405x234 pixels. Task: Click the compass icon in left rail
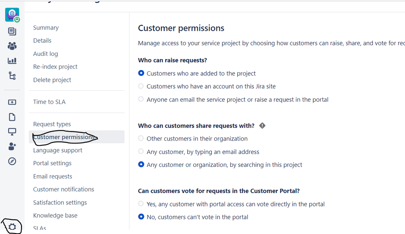[12, 161]
